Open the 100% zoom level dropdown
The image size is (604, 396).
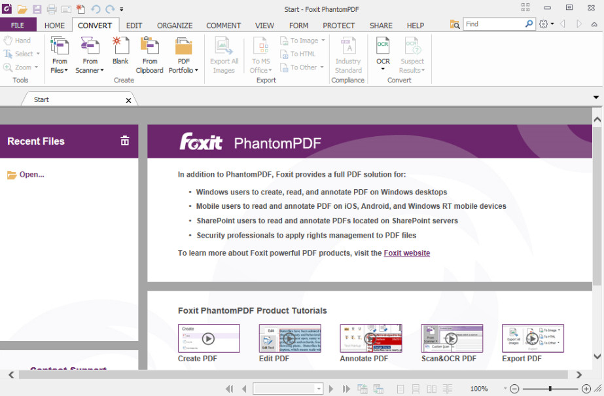505,388
